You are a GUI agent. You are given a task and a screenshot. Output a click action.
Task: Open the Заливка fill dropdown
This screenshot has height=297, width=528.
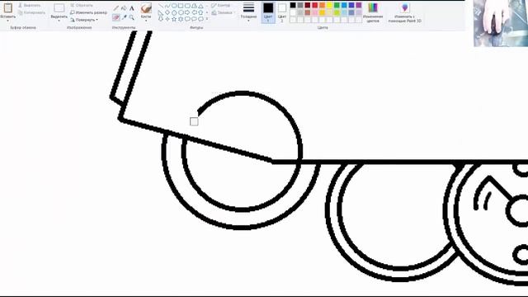coord(224,12)
